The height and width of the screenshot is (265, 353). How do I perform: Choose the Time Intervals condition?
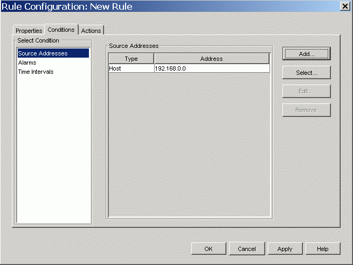tap(53, 72)
